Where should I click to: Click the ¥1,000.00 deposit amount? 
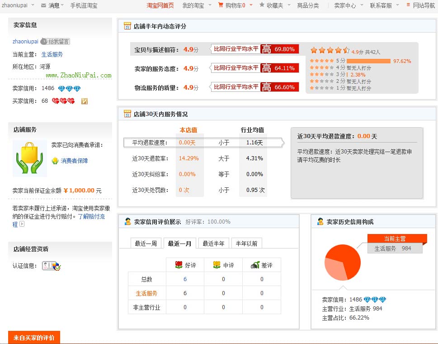tap(79, 191)
